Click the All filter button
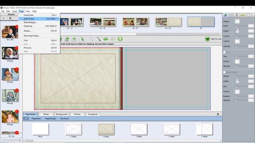 26,118
